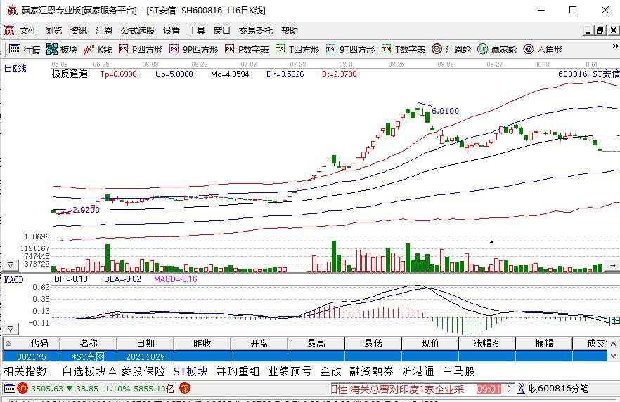Switch to ST板块 tab

click(190, 371)
